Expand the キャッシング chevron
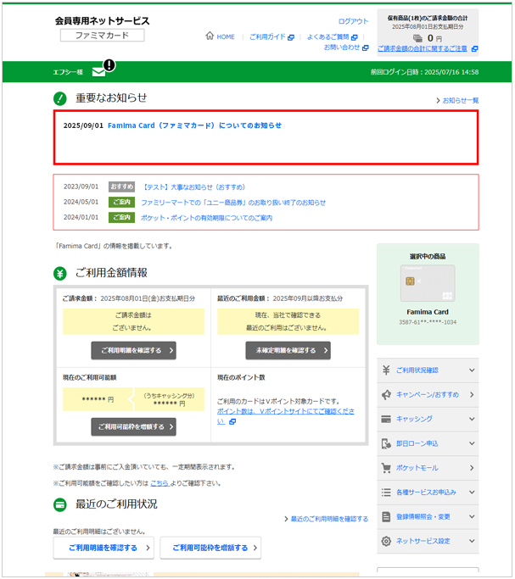The height and width of the screenshot is (579, 515). coord(472,419)
